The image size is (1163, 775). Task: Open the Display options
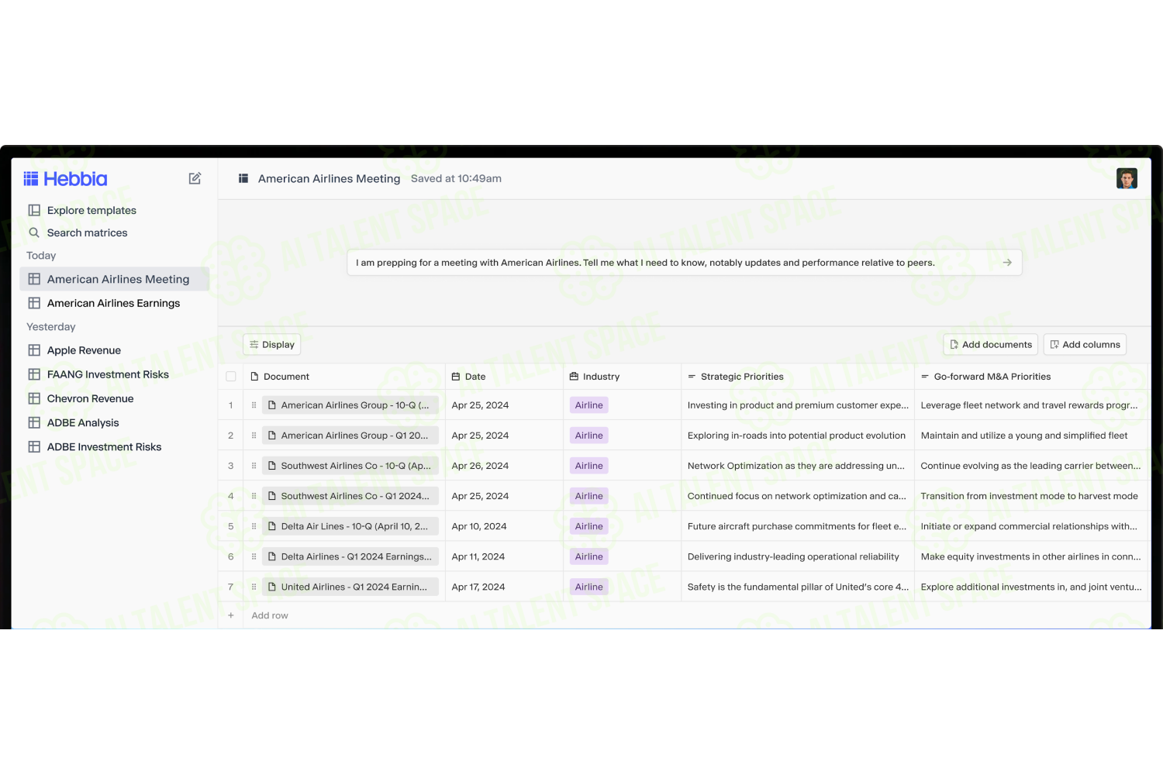[x=272, y=345]
